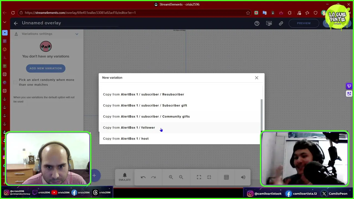This screenshot has width=354, height=199.
Task: Select Copy from subscriber / Subscriber gift
Action: tap(180, 105)
